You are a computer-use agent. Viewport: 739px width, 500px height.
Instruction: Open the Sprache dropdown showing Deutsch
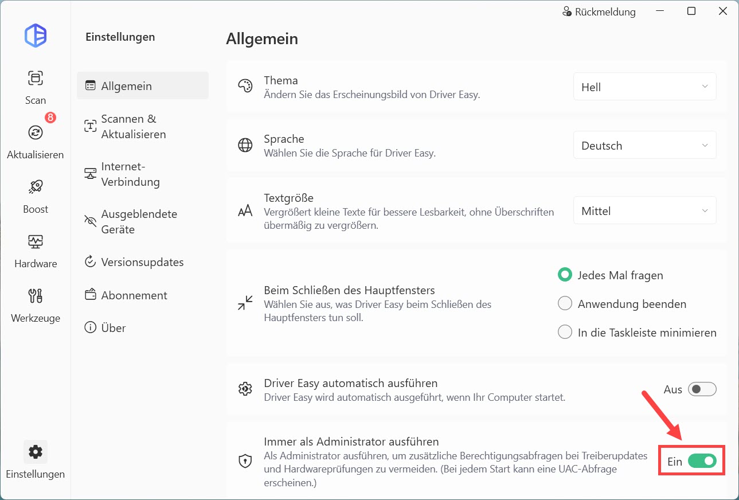click(x=645, y=146)
